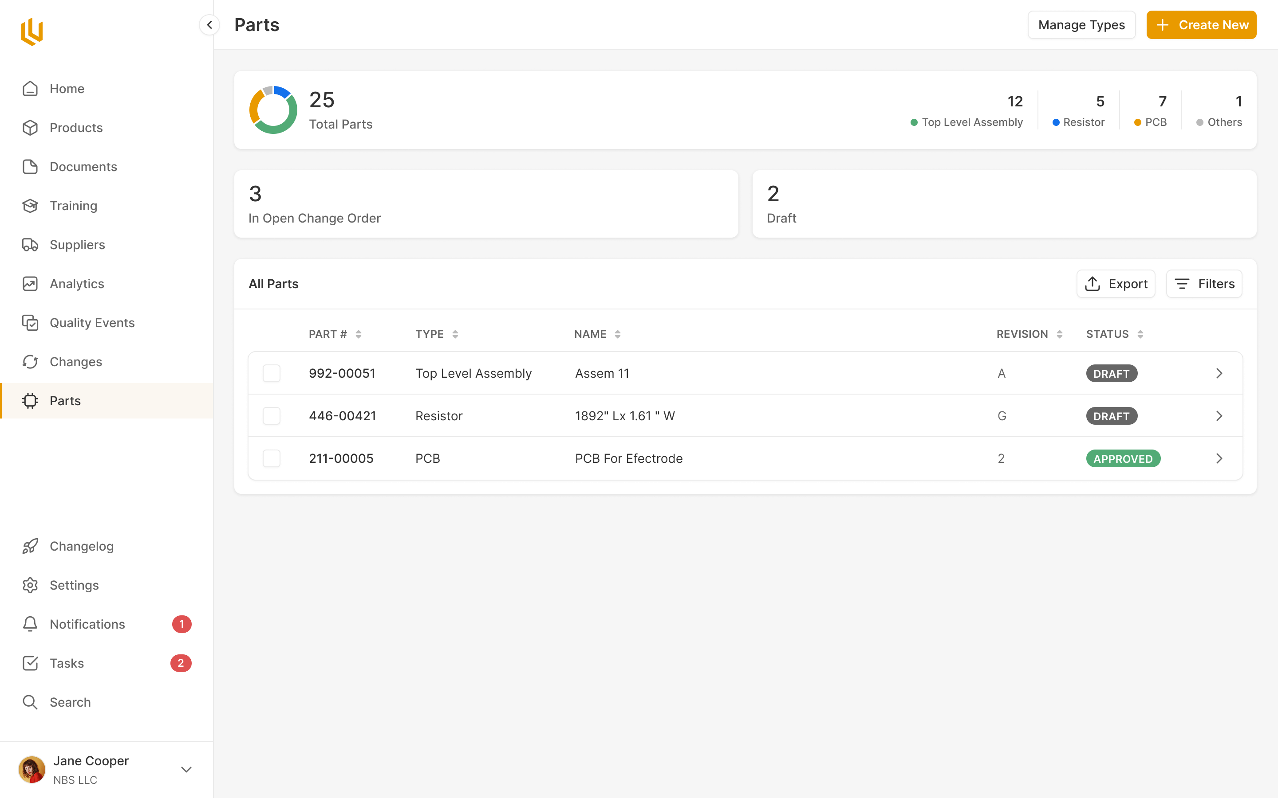This screenshot has height=798, width=1278.
Task: Open Changelog via the rocket icon
Action: (30, 546)
